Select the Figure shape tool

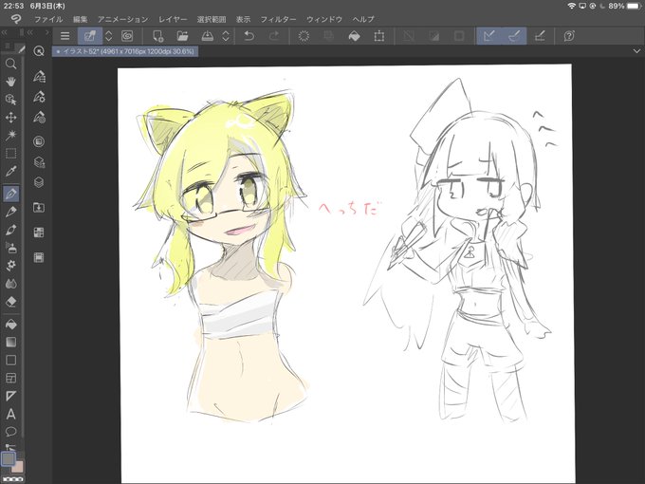pyautogui.click(x=11, y=360)
